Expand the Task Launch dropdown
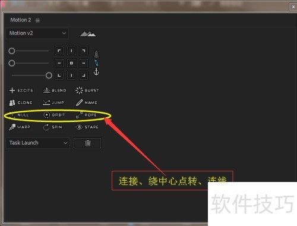Viewport: 297px width, 226px height. [x=38, y=143]
